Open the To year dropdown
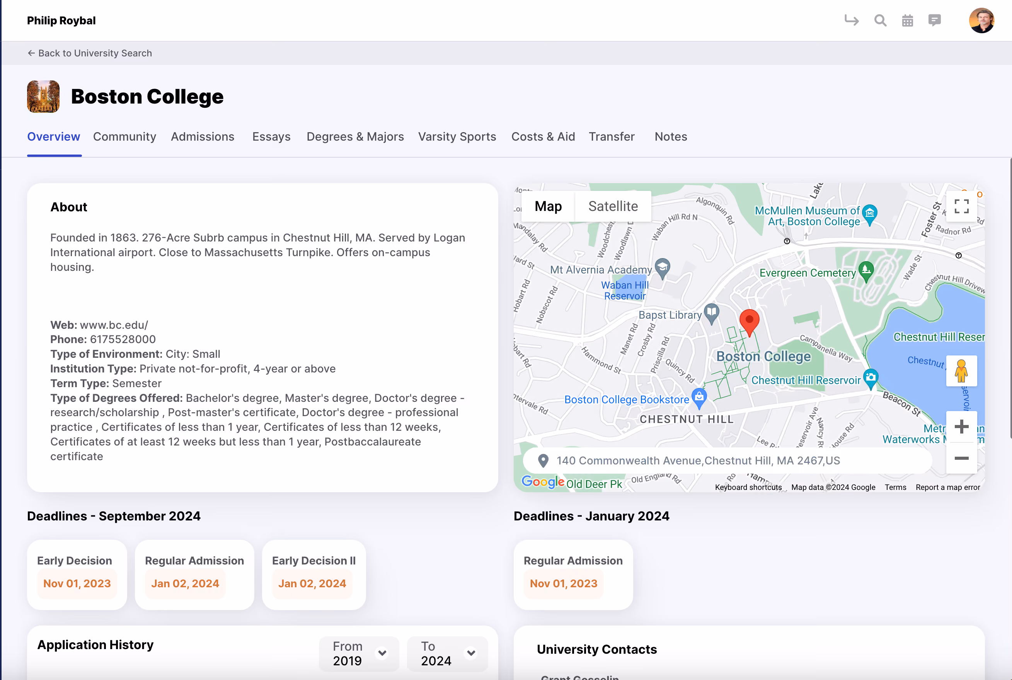This screenshot has width=1012, height=680. pyautogui.click(x=447, y=654)
